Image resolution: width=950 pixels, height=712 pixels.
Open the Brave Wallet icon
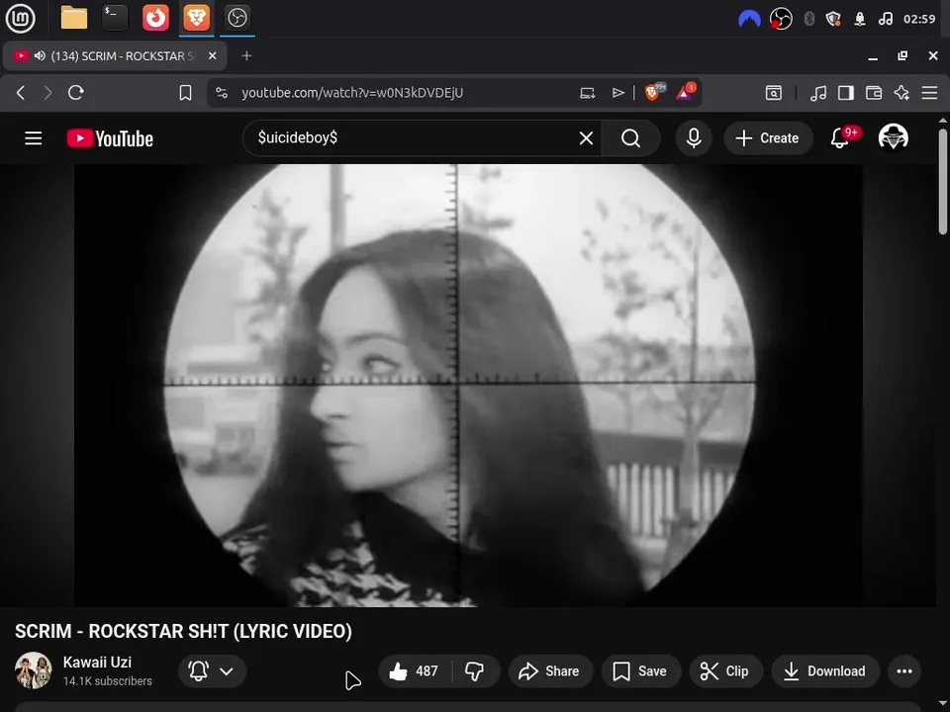[x=874, y=93]
